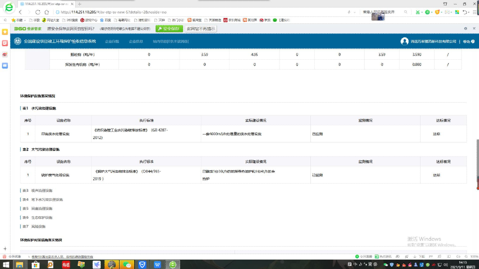Open the 企业自验 menu item
479x269 pixels.
tap(112, 41)
